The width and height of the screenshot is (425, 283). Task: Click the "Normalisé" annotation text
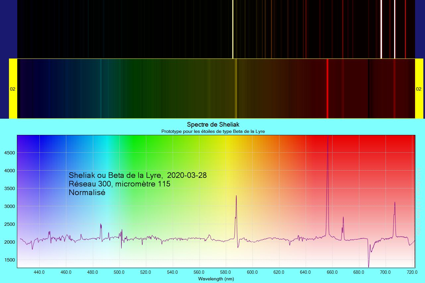[x=87, y=192]
